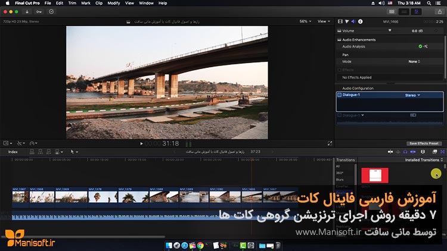
Task: Open system volume icon in menu bar
Action: 381,3
